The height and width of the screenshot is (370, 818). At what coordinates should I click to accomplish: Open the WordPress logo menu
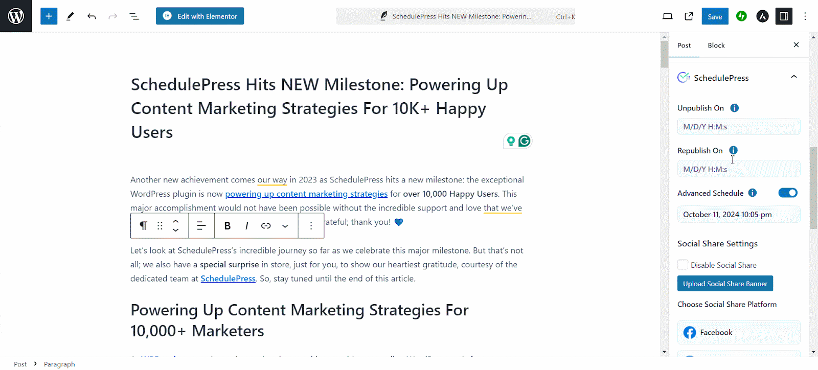[x=16, y=16]
